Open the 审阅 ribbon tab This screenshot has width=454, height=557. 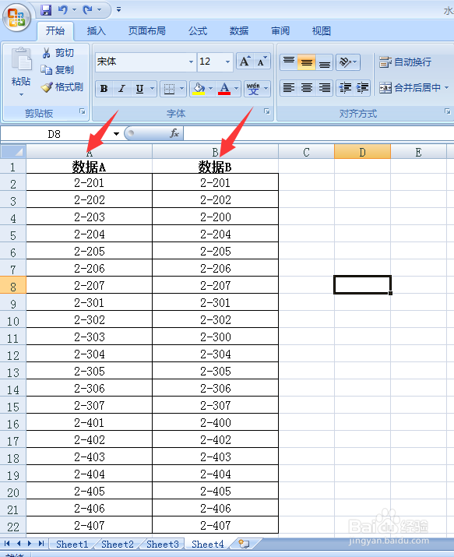click(280, 31)
